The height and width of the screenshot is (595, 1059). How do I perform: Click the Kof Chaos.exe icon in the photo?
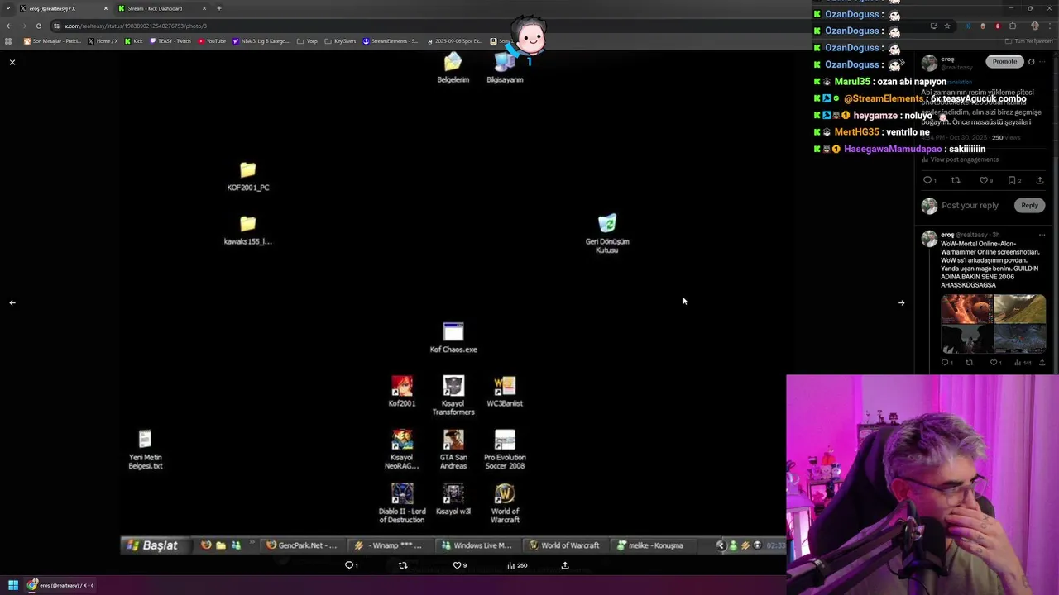tap(453, 337)
